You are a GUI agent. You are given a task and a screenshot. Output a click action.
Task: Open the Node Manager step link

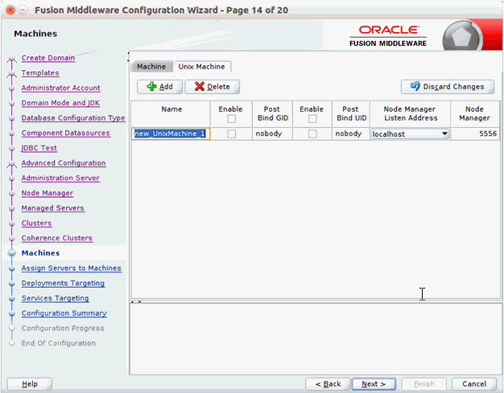(48, 193)
